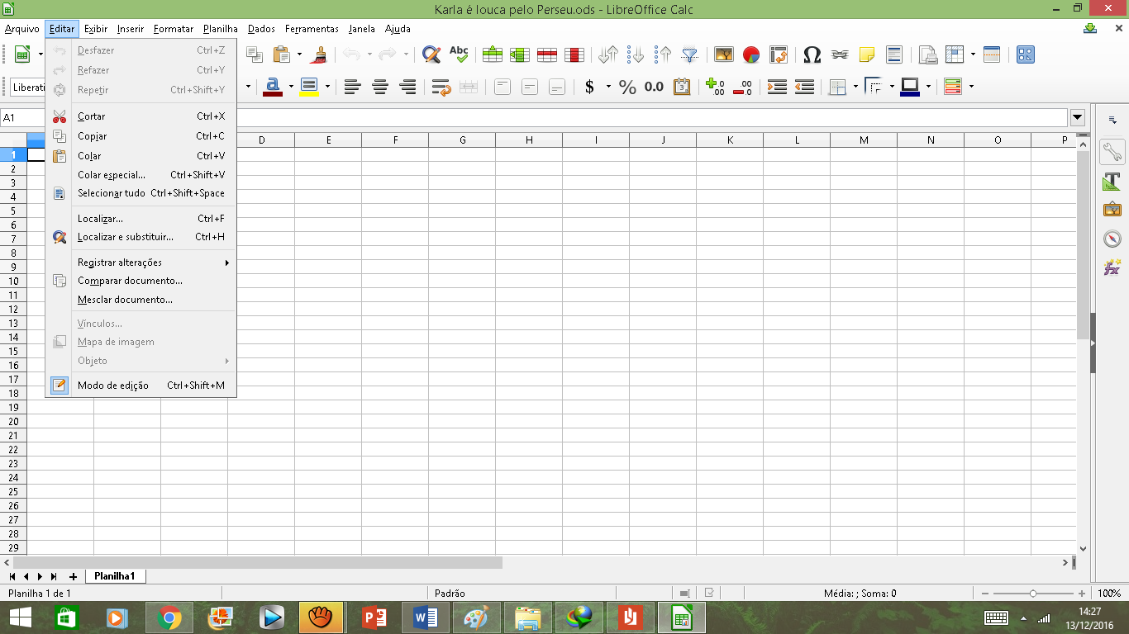Insert a hyperlink
Viewport: 1129px width, 634px height.
click(x=840, y=54)
